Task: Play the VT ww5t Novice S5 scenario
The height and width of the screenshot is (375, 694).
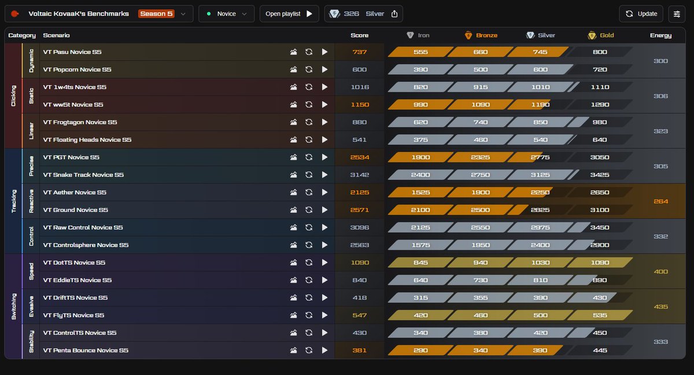Action: (x=324, y=105)
